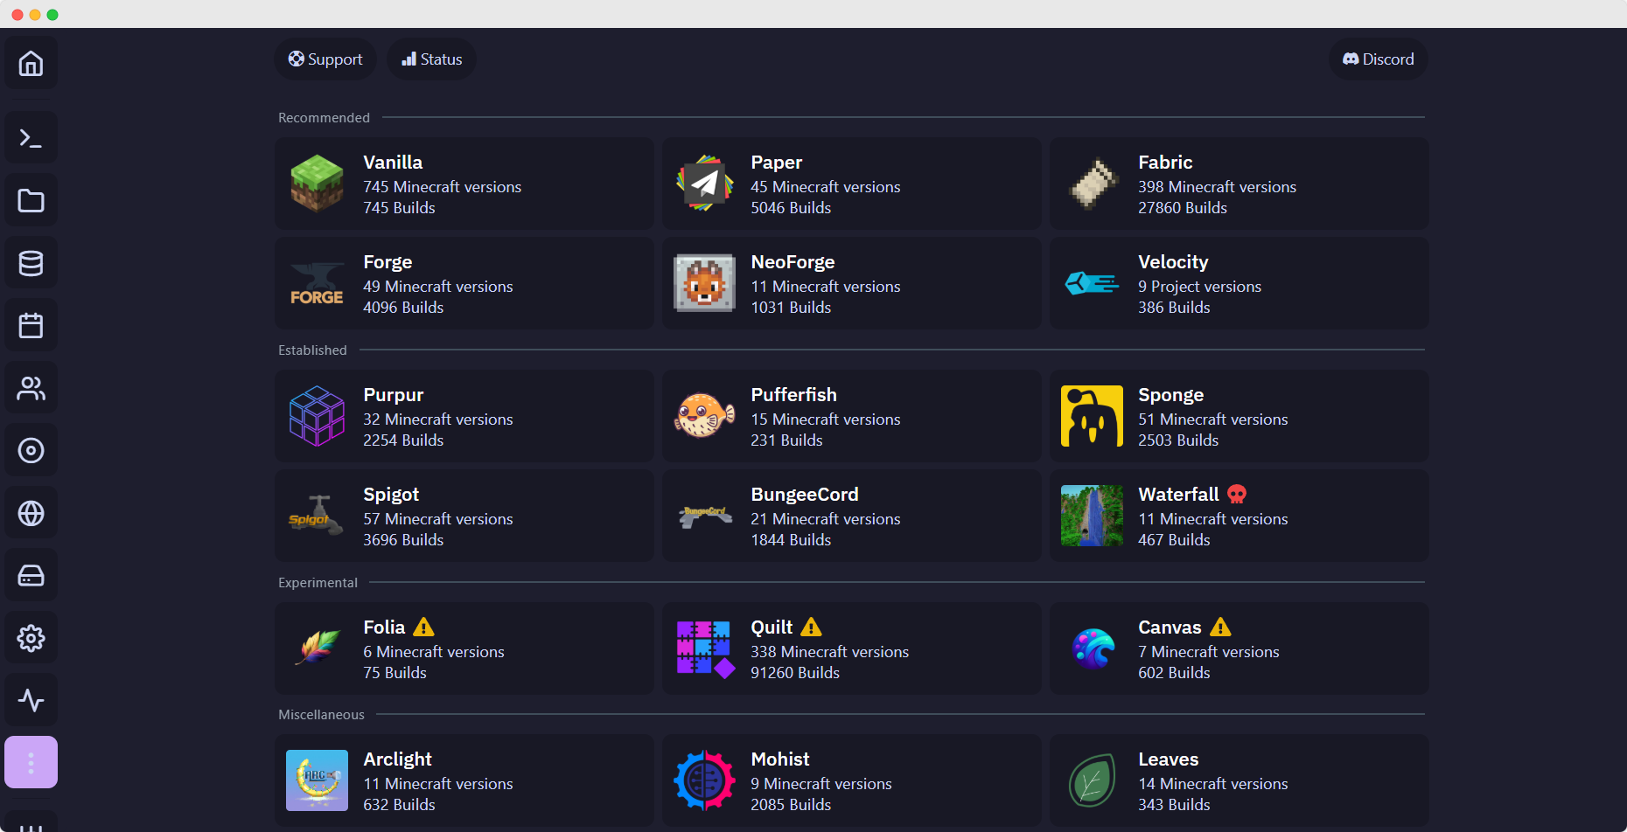Select the Purpur title text
The width and height of the screenshot is (1627, 832).
394,395
